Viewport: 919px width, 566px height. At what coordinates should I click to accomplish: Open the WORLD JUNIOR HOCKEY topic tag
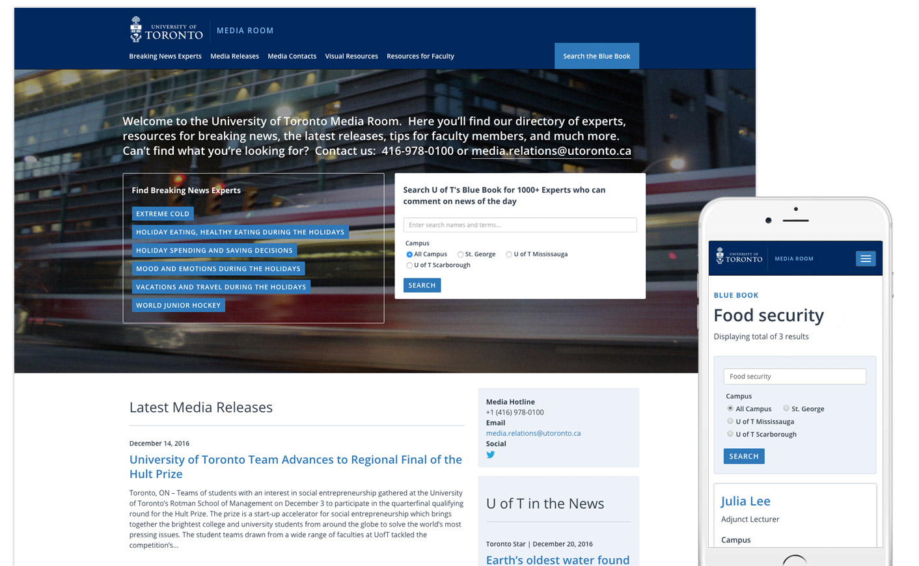pos(178,305)
